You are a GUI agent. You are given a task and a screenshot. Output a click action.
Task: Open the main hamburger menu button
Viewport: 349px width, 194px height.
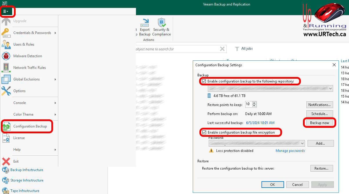6,11
